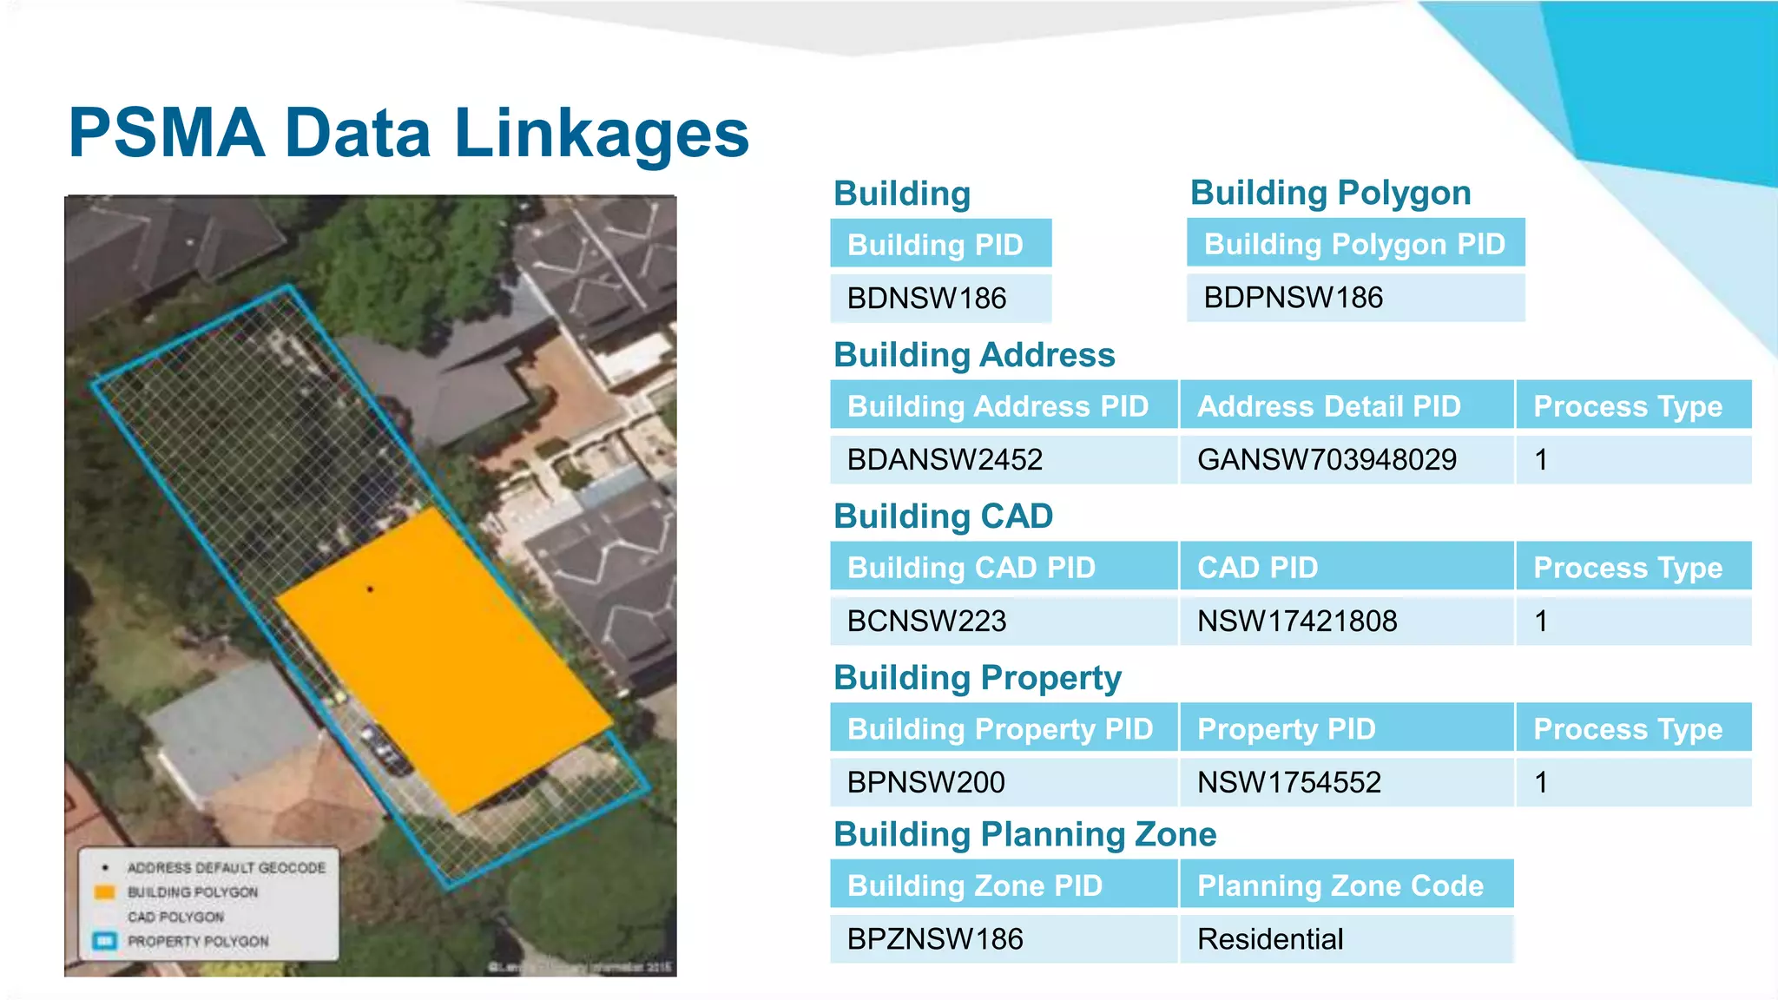Click the blue Property Polygon legend icon
Image resolution: width=1778 pixels, height=1000 pixels.
tap(105, 941)
